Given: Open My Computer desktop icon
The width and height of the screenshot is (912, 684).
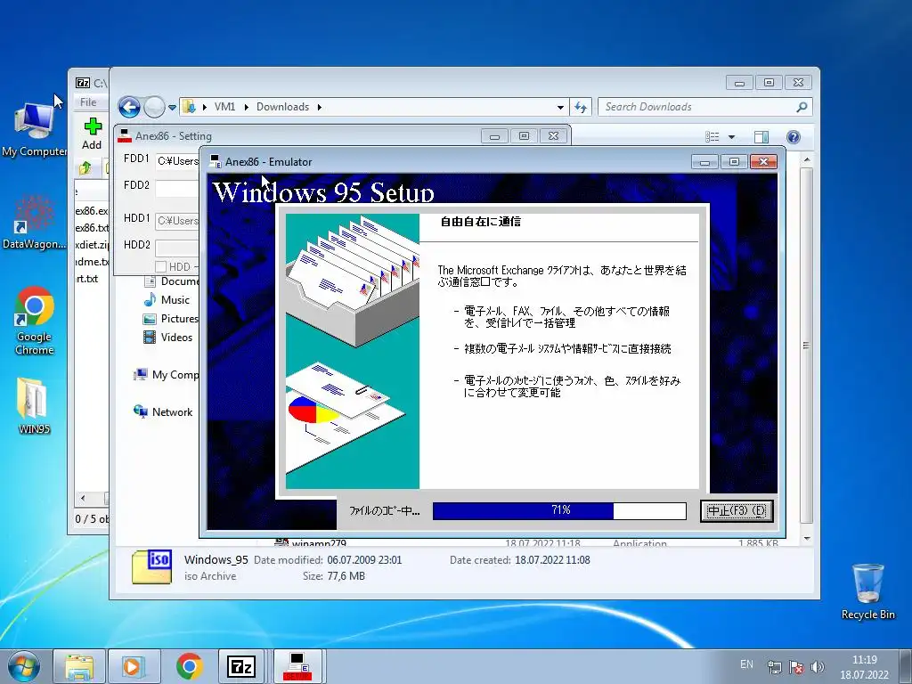Looking at the screenshot, I should [34, 129].
